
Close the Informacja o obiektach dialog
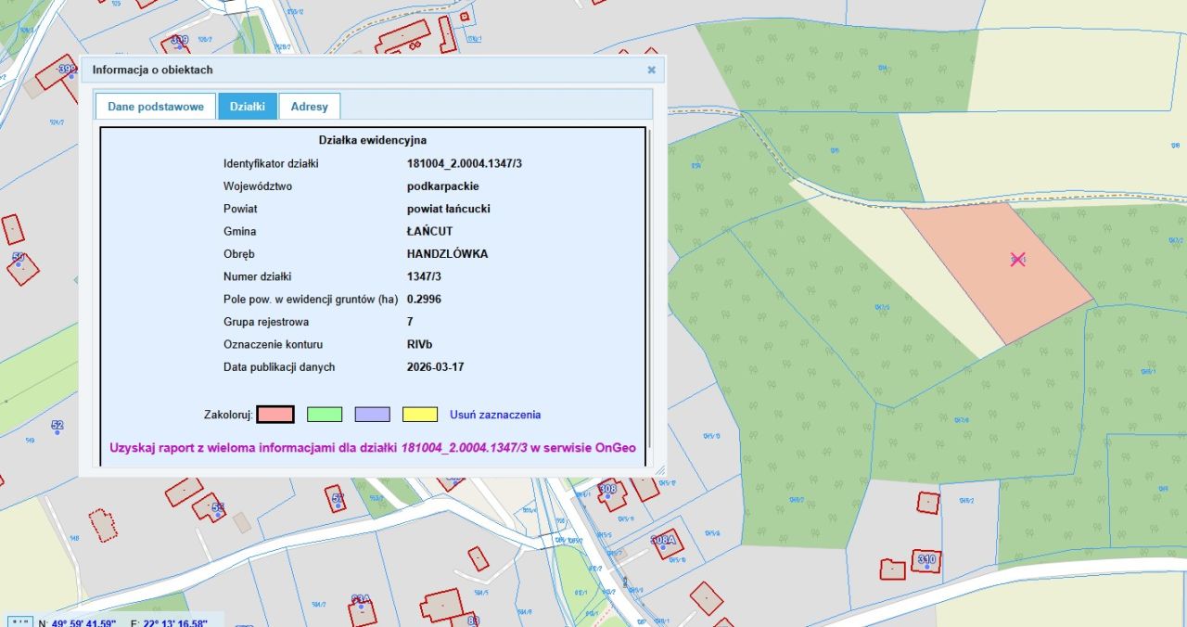click(651, 70)
